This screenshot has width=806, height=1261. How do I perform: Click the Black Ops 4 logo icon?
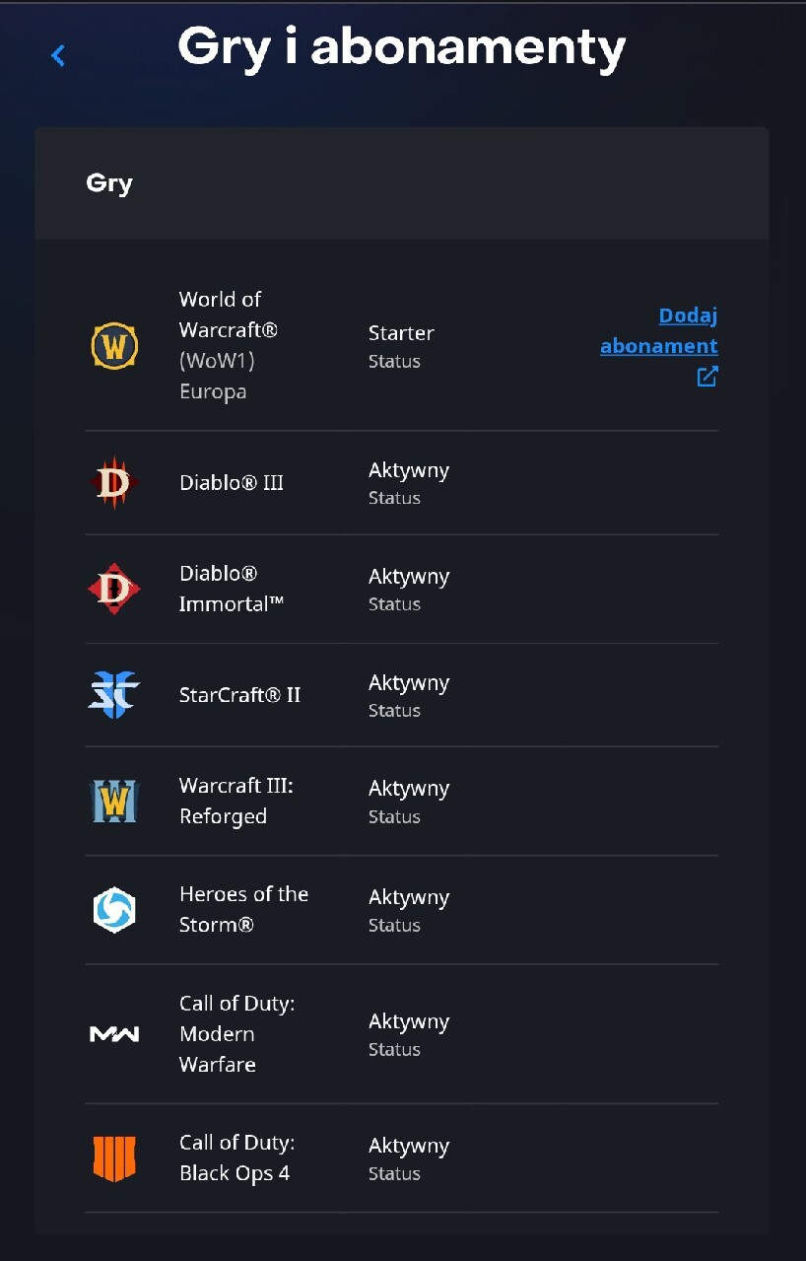[x=114, y=1158]
